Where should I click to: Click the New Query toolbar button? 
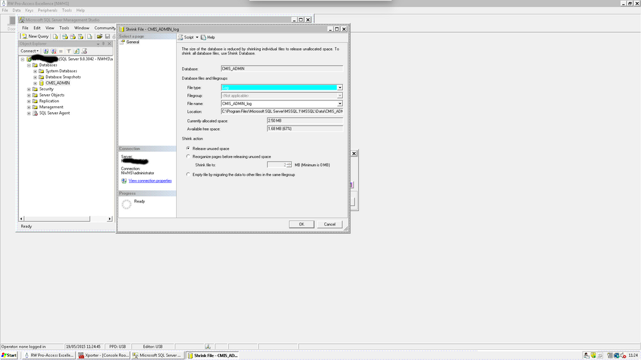[x=35, y=37]
